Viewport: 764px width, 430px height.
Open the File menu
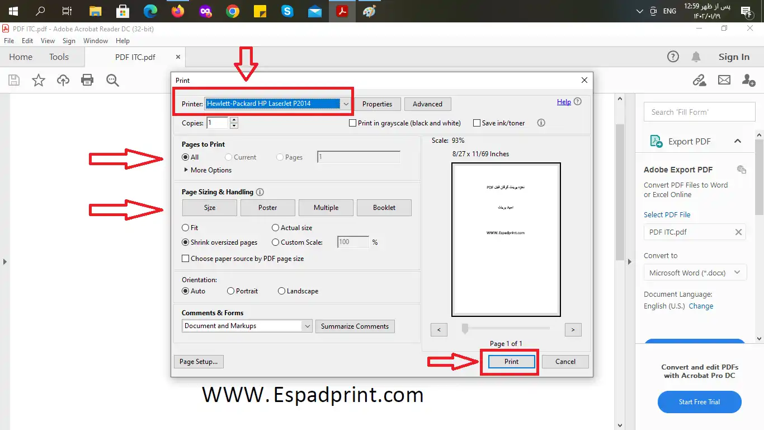click(x=9, y=41)
